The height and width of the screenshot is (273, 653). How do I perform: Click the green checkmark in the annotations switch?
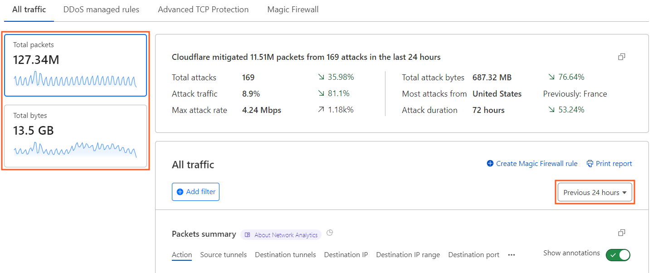pos(612,255)
